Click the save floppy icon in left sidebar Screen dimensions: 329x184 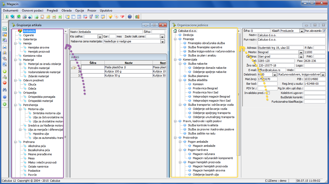pyautogui.click(x=5, y=29)
